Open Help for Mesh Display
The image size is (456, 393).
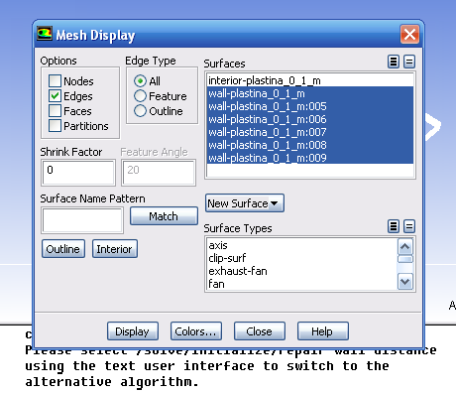click(x=323, y=331)
